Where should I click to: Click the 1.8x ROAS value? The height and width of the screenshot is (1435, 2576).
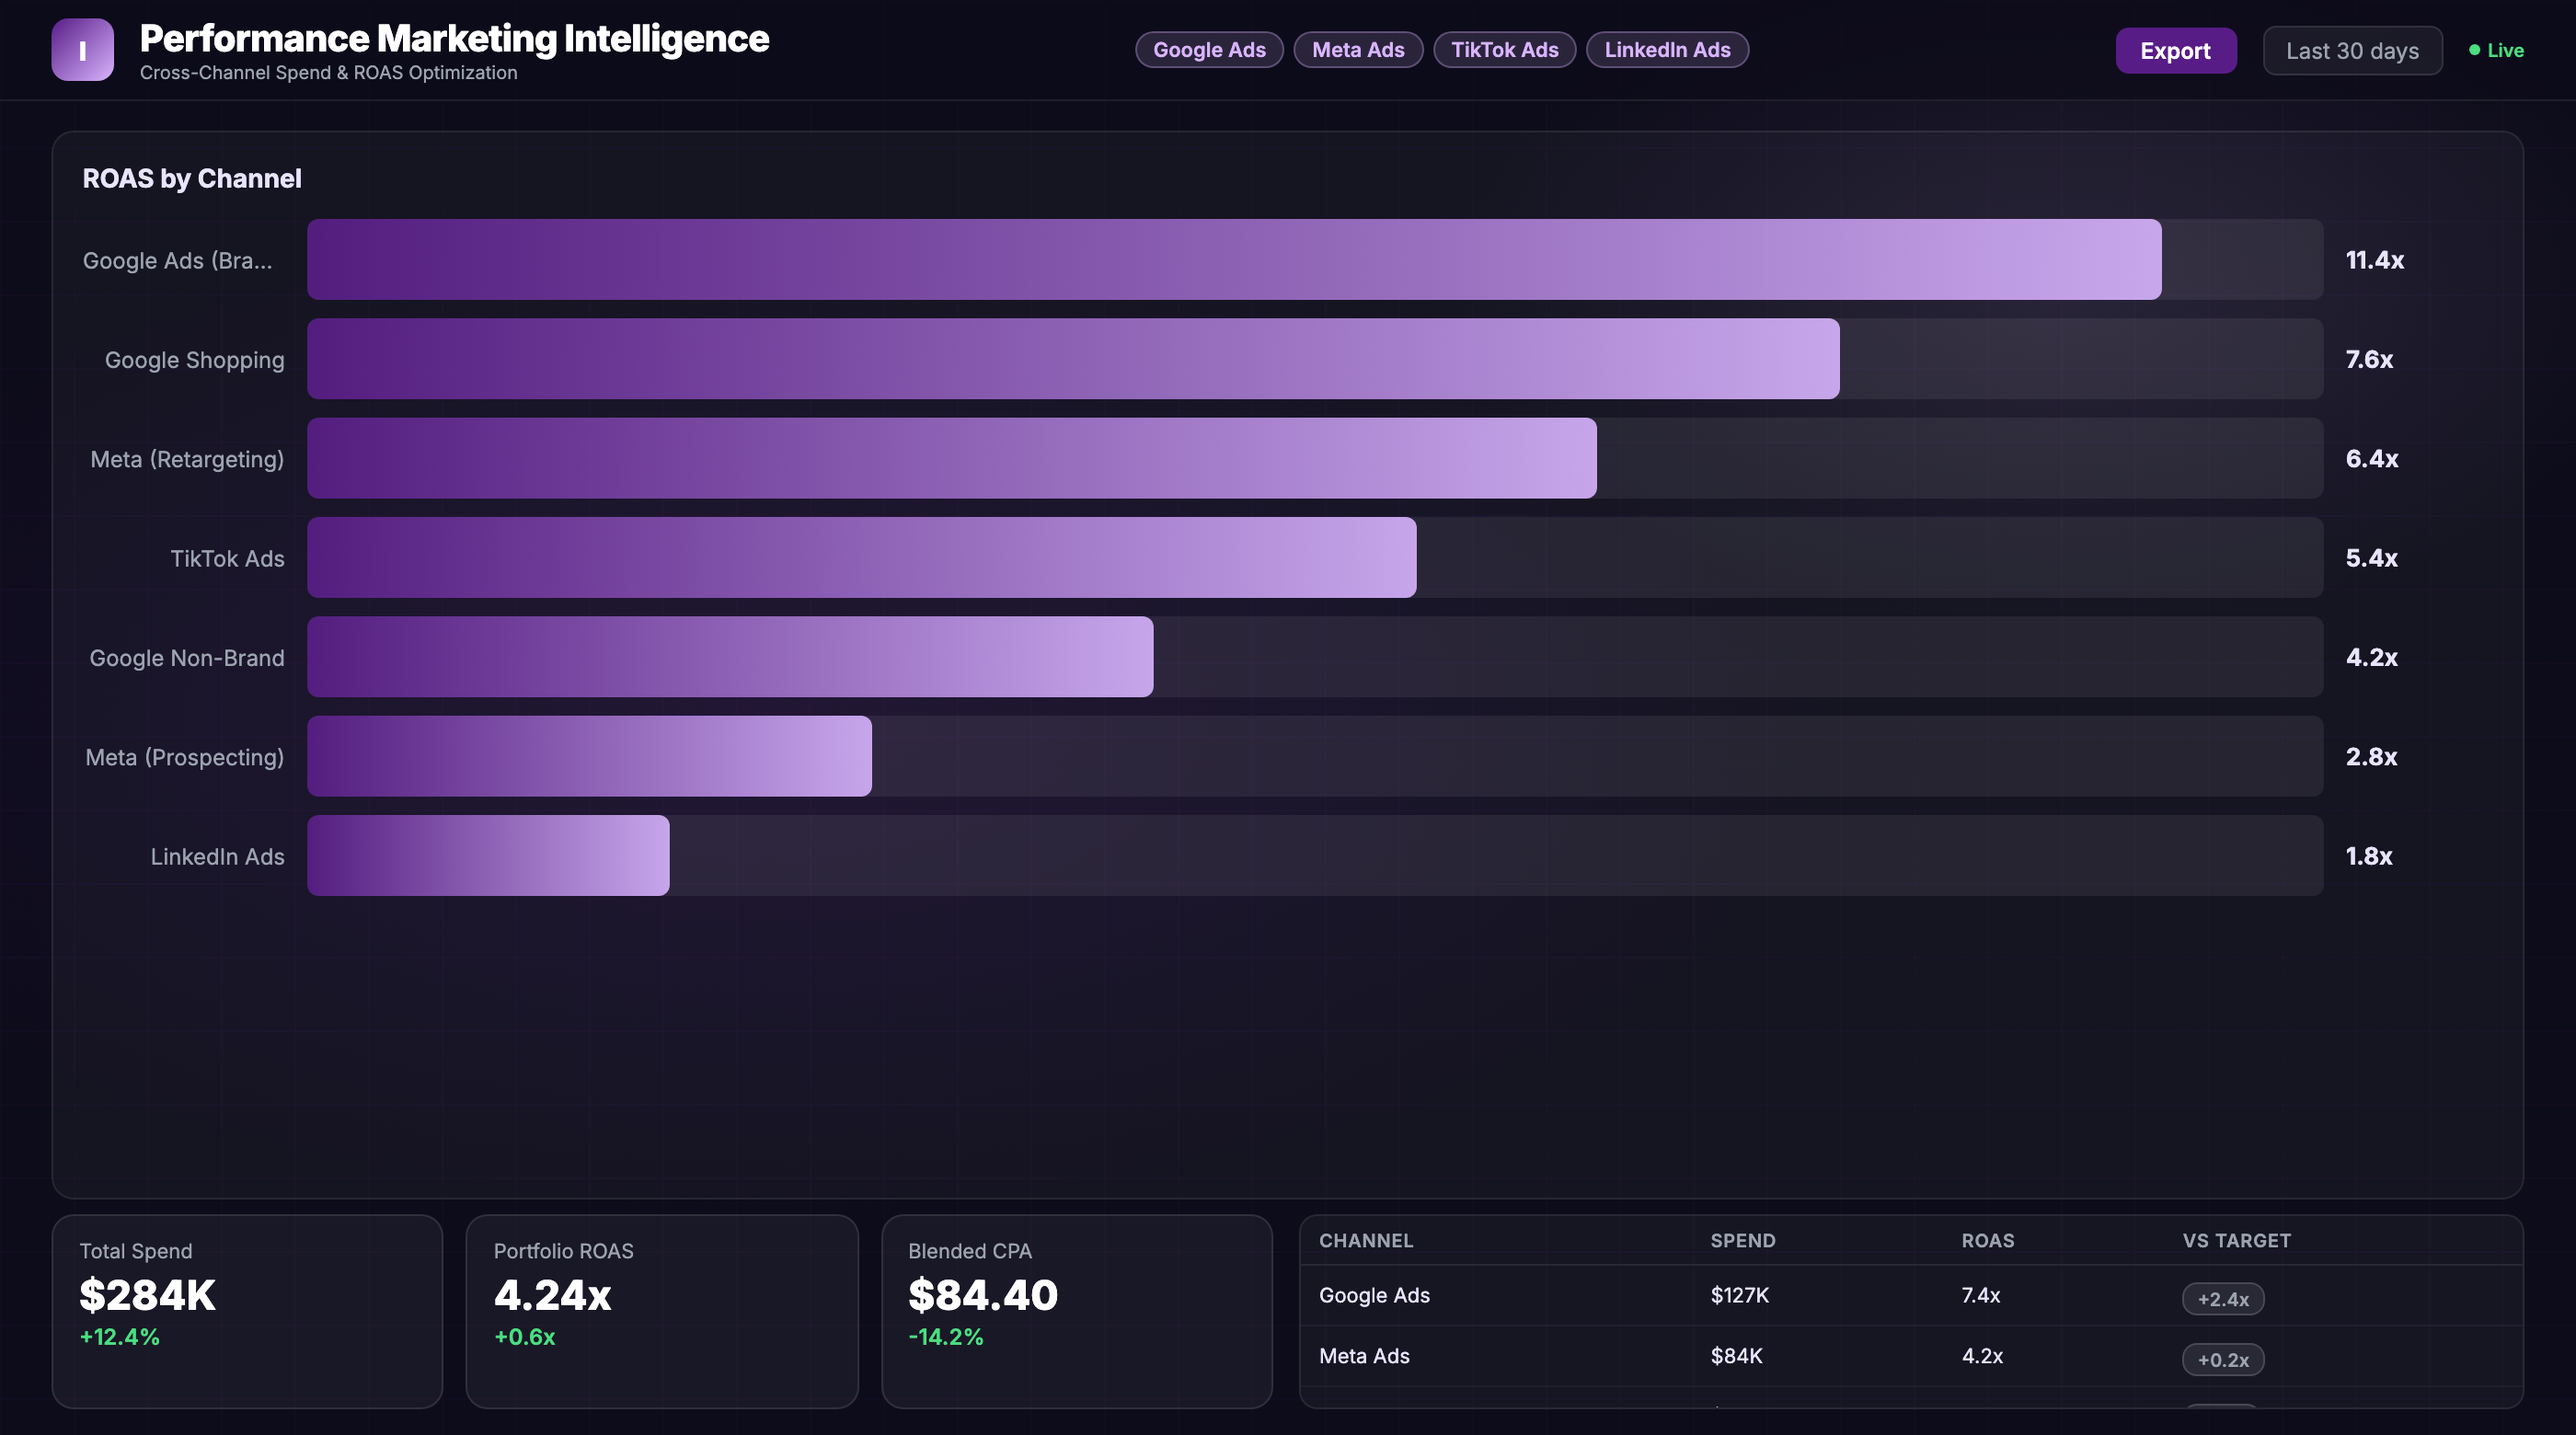point(2369,856)
